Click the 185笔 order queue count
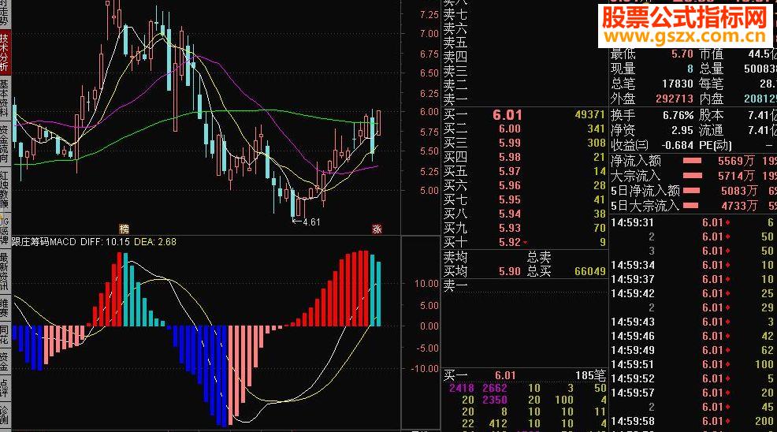The width and height of the screenshot is (777, 432). pyautogui.click(x=591, y=375)
